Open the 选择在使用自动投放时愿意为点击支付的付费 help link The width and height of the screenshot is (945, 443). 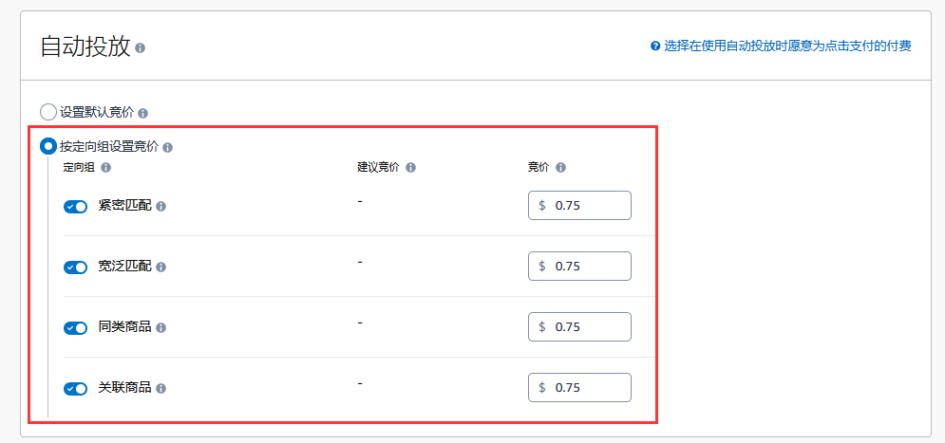click(787, 46)
